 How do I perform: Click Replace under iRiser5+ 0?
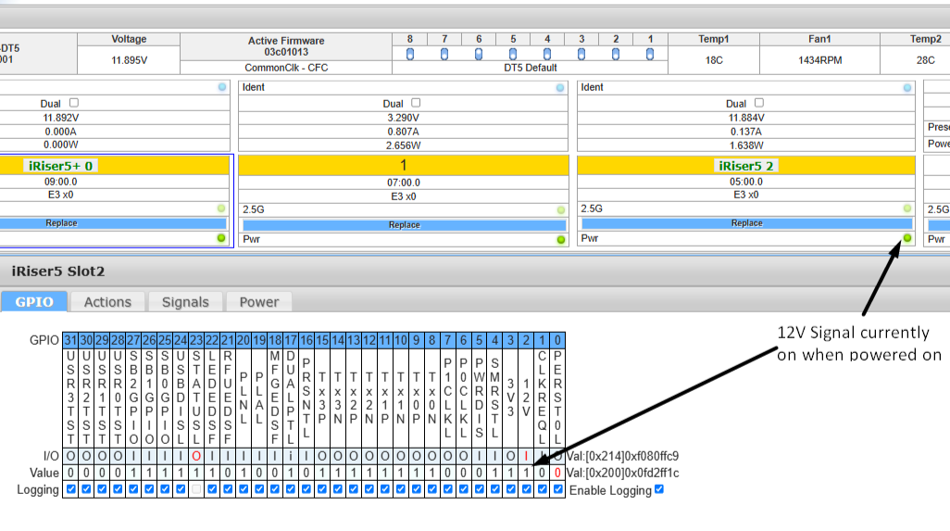pyautogui.click(x=113, y=223)
